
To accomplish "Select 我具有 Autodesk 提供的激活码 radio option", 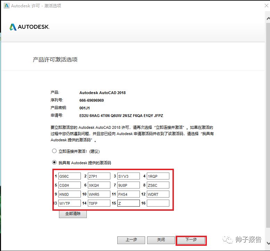I will point(54,162).
